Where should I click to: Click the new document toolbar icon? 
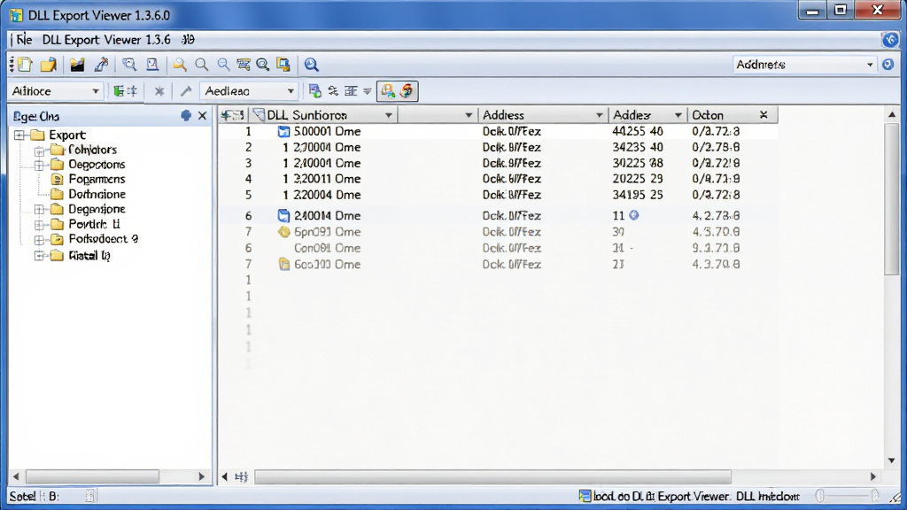click(25, 64)
